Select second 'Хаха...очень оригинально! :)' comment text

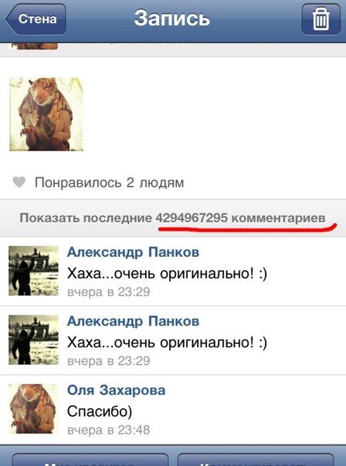click(x=167, y=343)
